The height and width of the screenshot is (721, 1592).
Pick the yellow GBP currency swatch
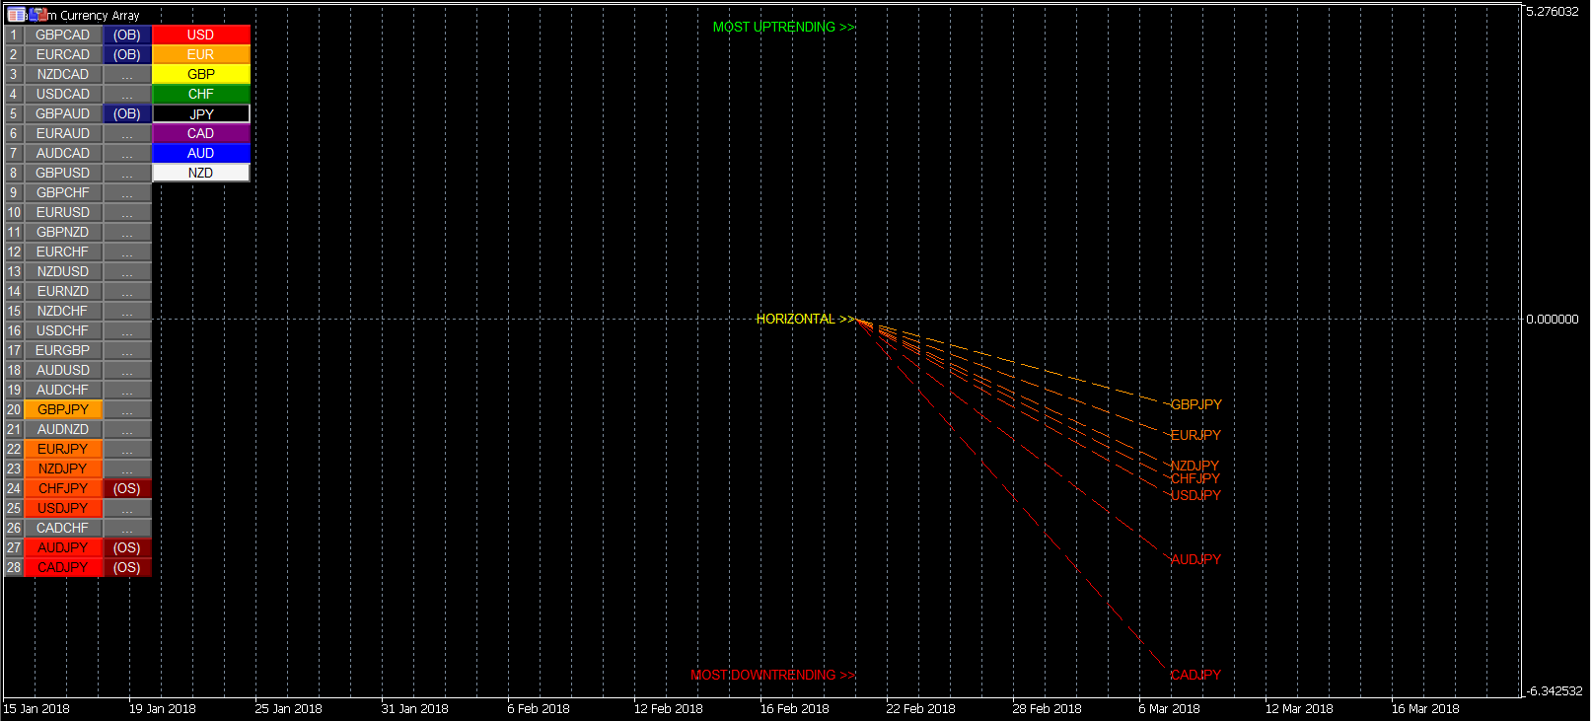click(200, 74)
